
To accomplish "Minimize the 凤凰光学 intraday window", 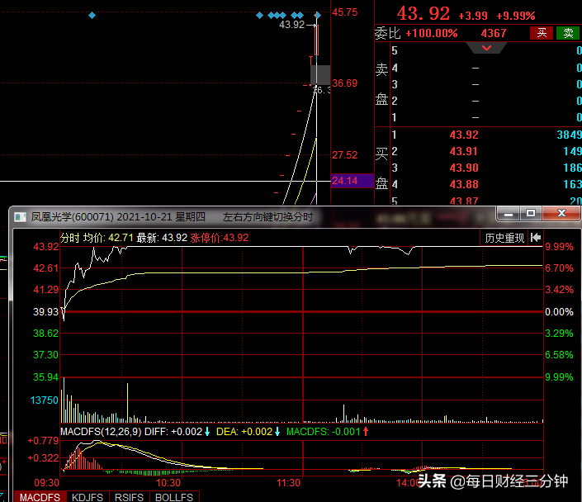I will [x=509, y=213].
